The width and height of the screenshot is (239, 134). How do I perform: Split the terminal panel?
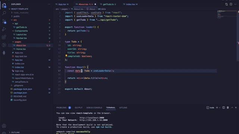tap(223, 108)
